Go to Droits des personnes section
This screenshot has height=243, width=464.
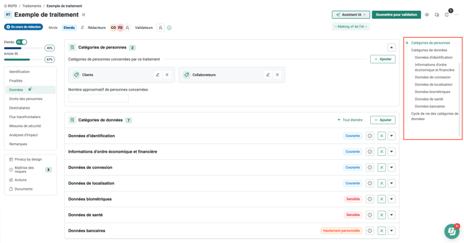(x=26, y=99)
